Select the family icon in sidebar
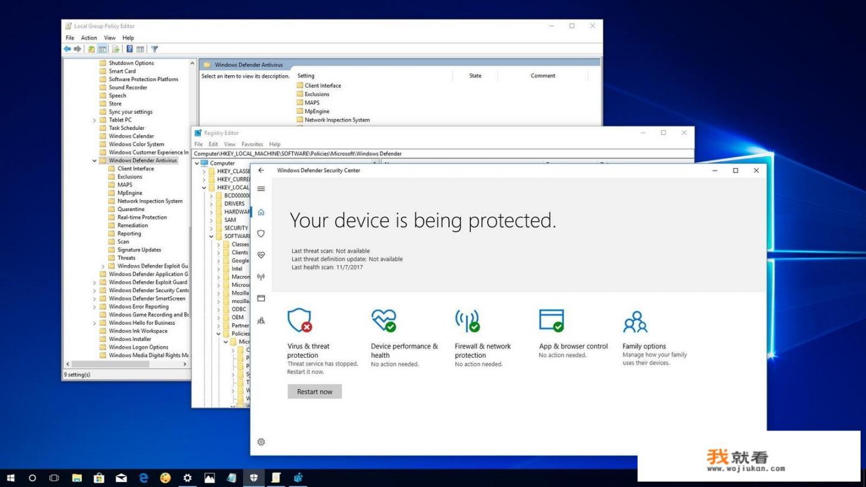 (x=261, y=320)
